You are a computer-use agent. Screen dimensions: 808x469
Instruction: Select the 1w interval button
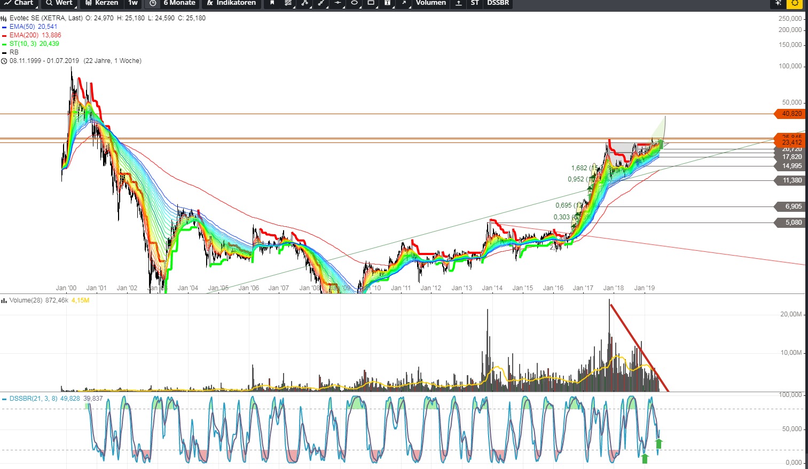[x=133, y=3]
